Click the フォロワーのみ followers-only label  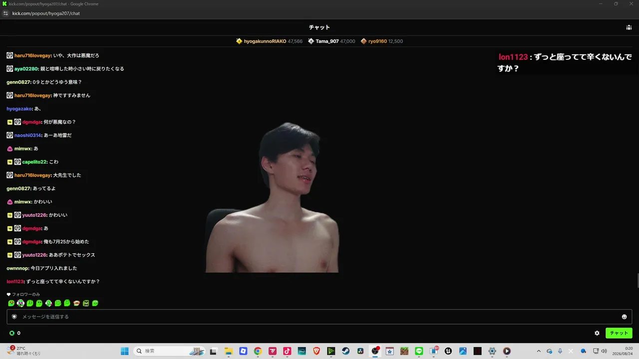[x=26, y=295]
